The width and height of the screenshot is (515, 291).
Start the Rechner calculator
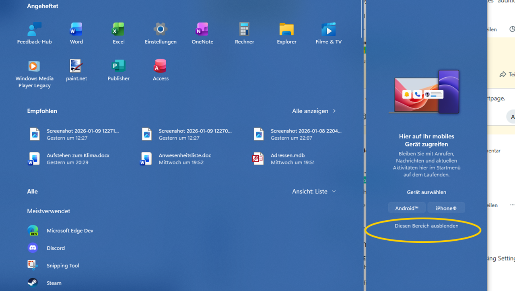click(x=244, y=33)
